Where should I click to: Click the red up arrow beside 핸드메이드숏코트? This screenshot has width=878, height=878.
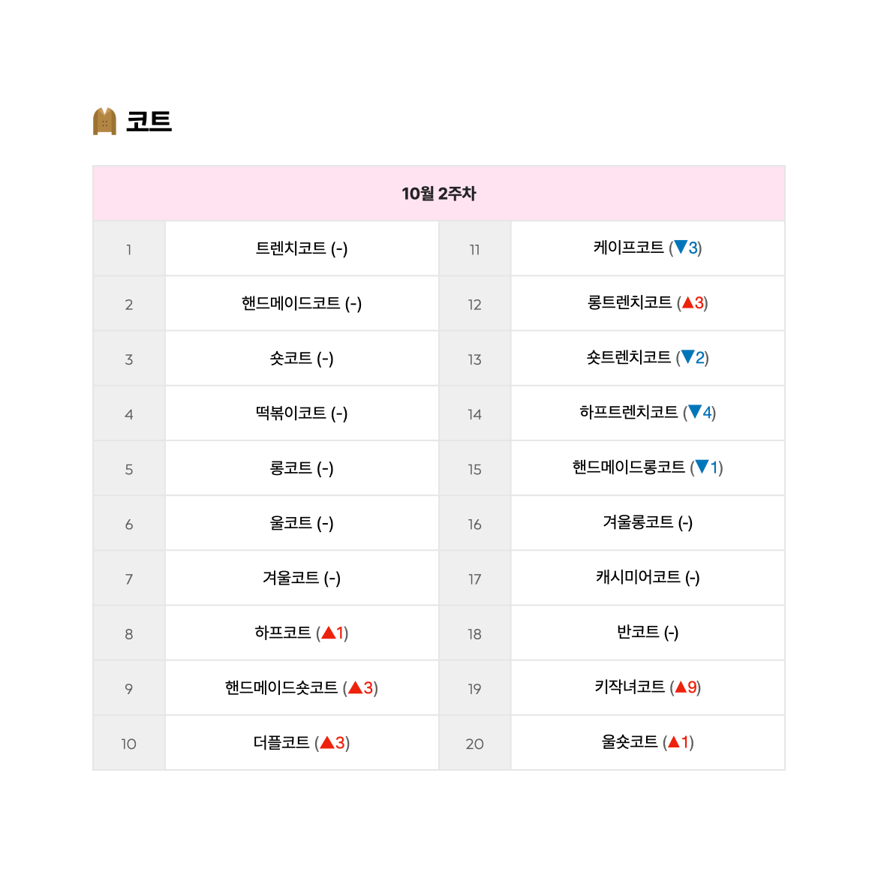pos(356,687)
